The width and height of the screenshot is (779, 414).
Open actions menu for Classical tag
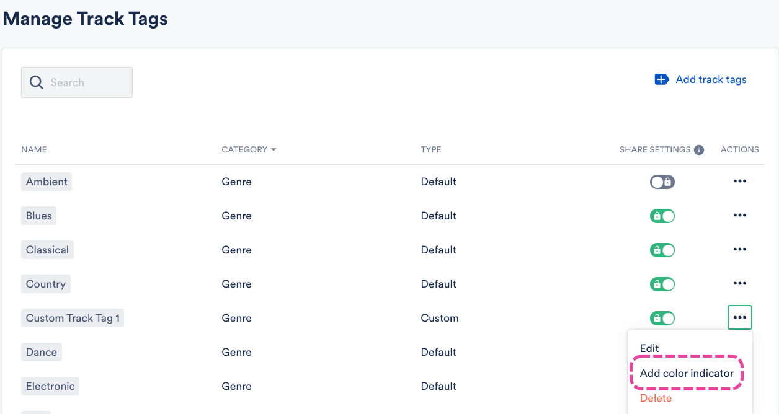739,250
